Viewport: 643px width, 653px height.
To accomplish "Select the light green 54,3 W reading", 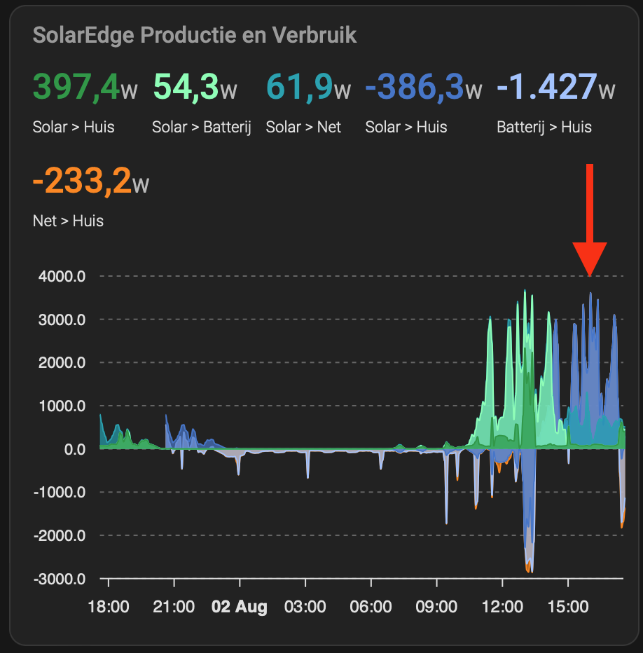I will tap(195, 87).
